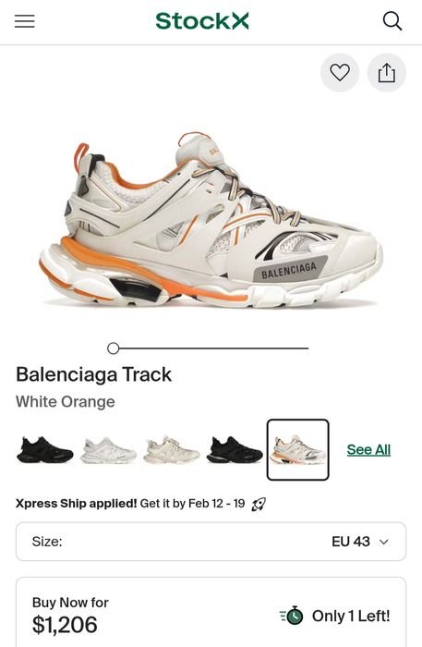Click the Balenciaga Track product title
This screenshot has width=422, height=647.
click(x=93, y=374)
